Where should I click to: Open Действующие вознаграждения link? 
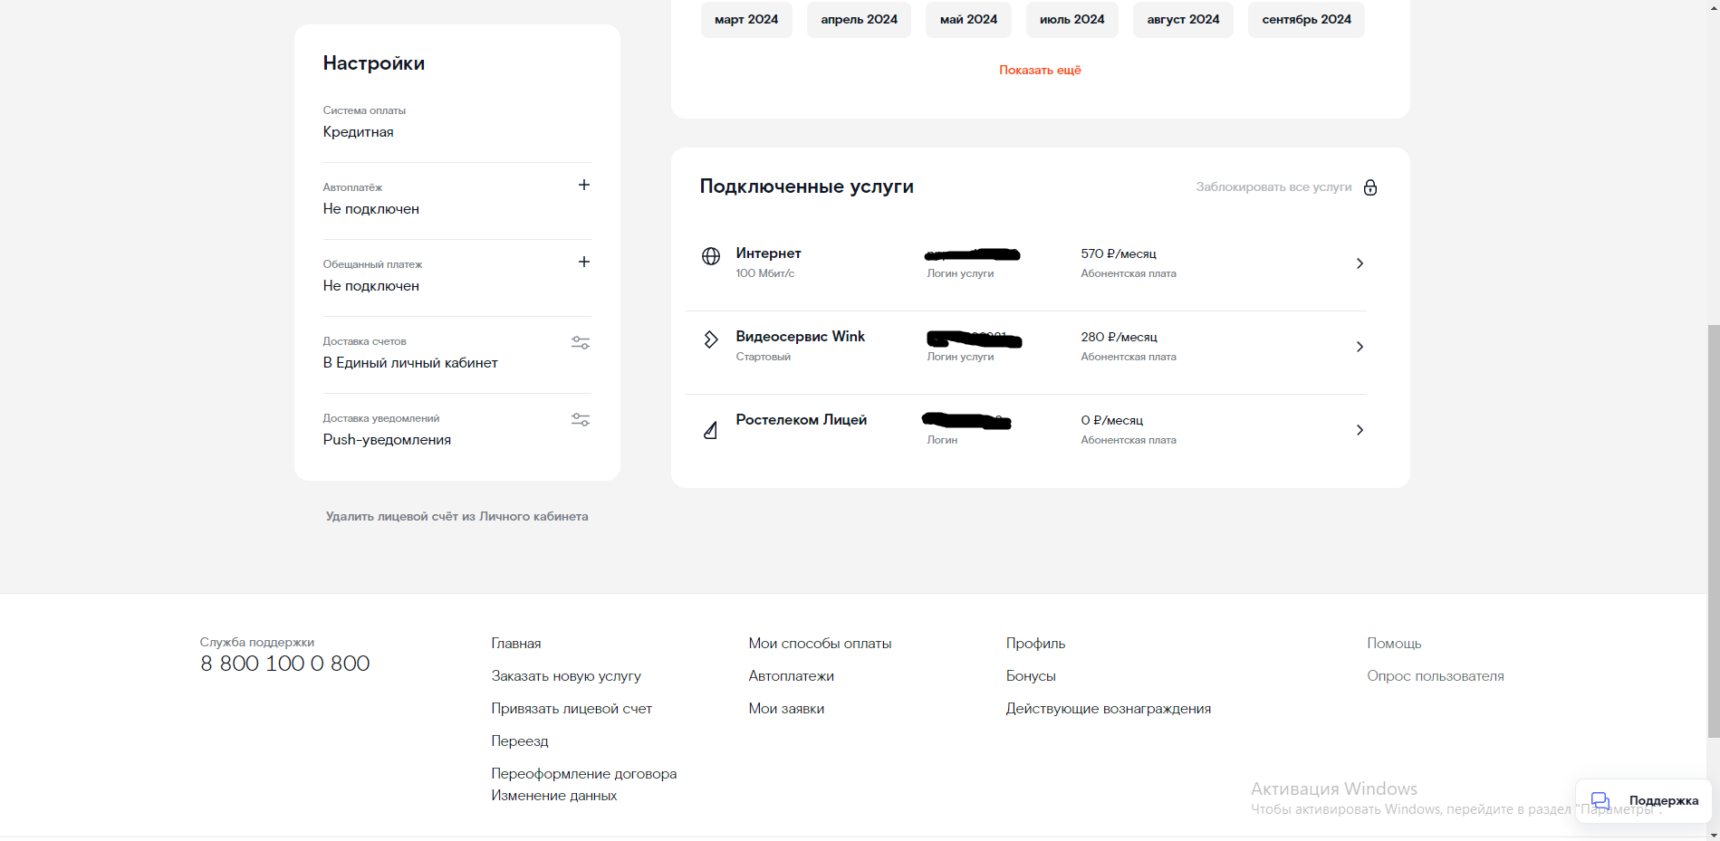click(x=1108, y=709)
